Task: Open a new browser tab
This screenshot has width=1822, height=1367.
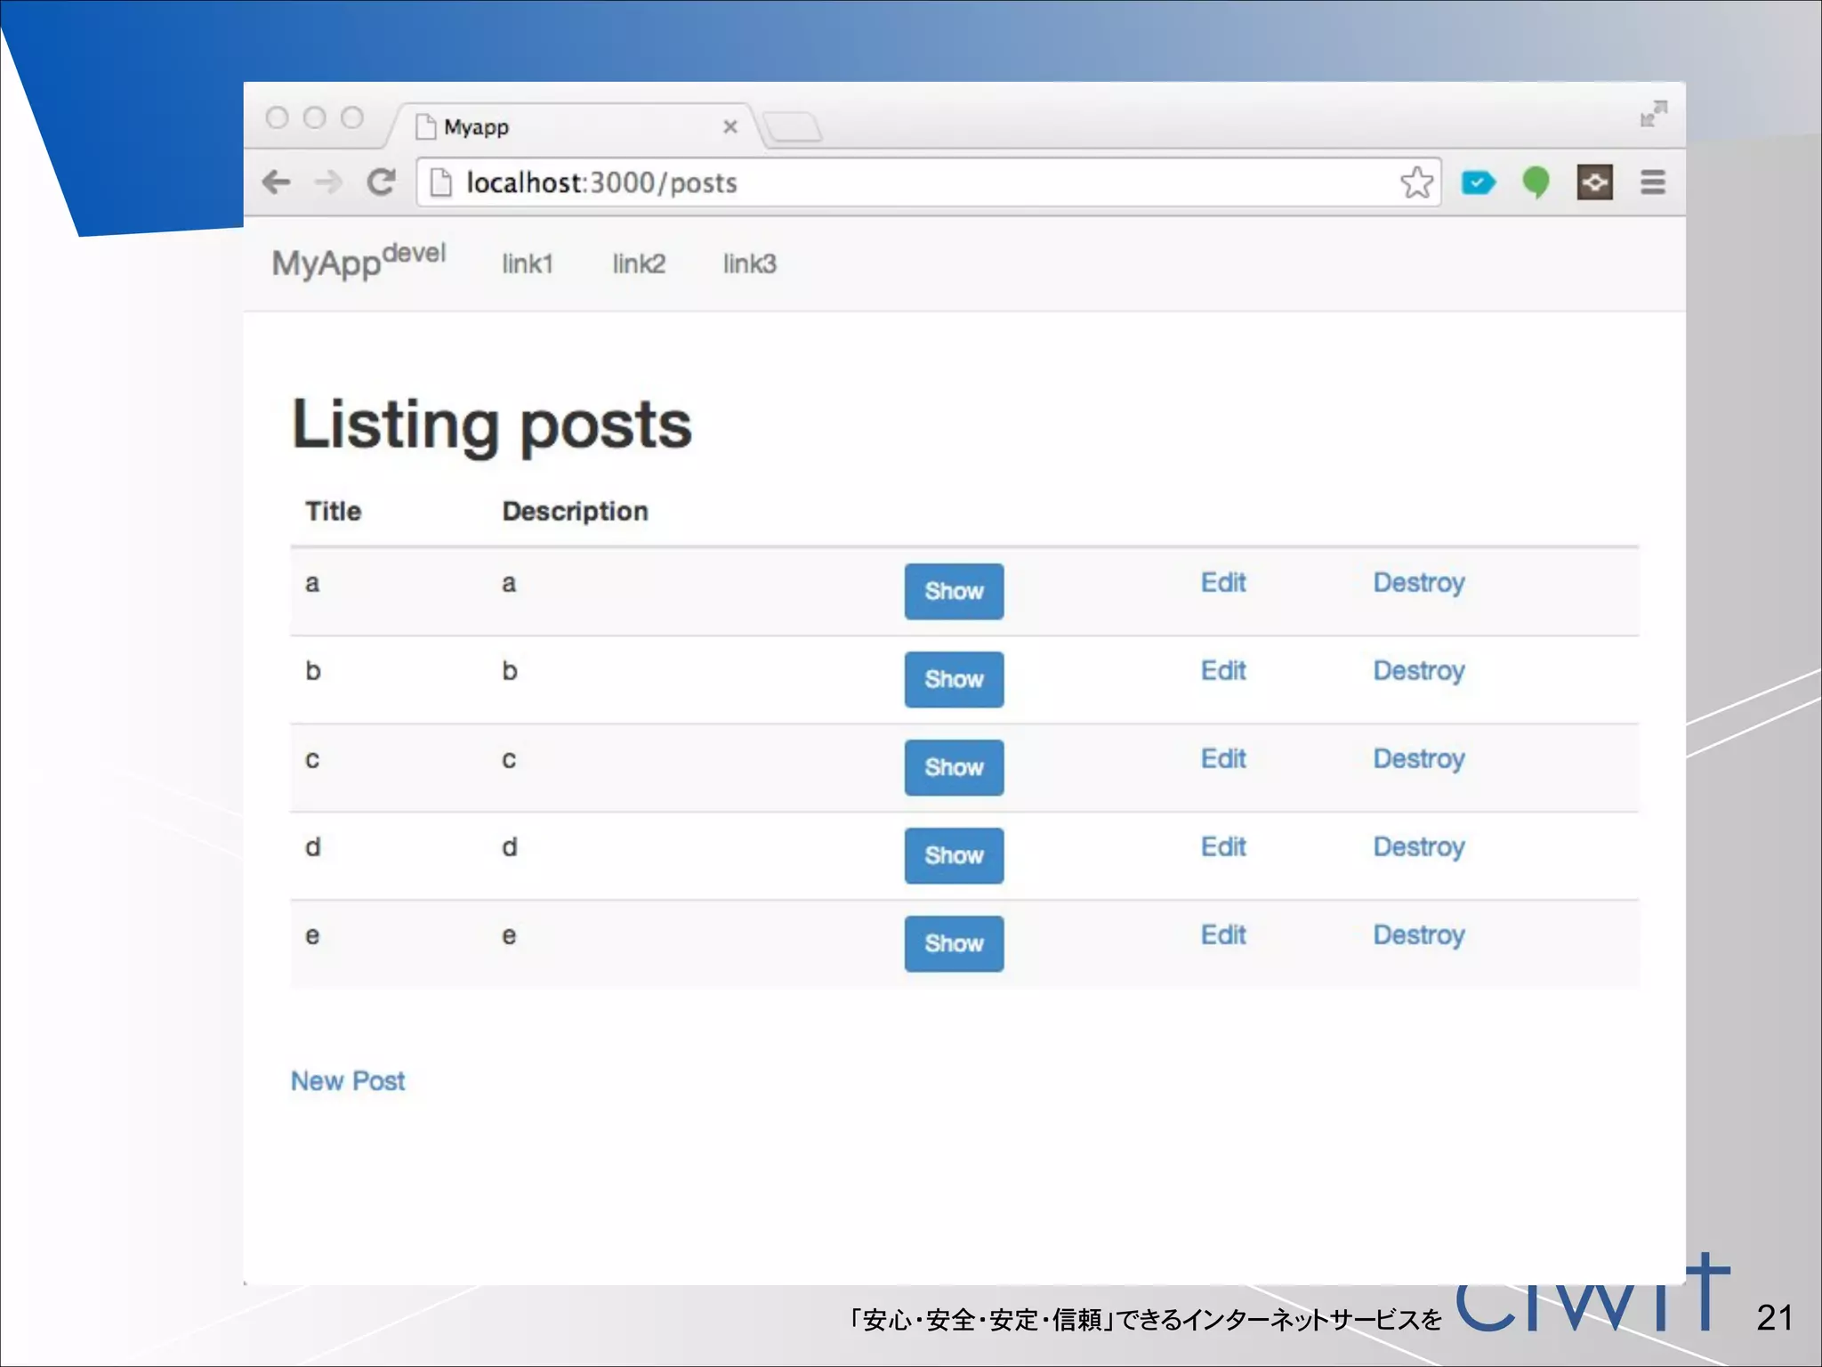Action: pyautogui.click(x=793, y=126)
